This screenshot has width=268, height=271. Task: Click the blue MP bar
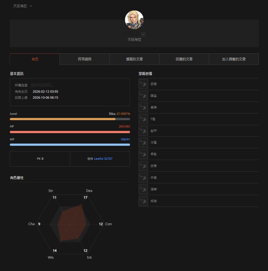70,145
